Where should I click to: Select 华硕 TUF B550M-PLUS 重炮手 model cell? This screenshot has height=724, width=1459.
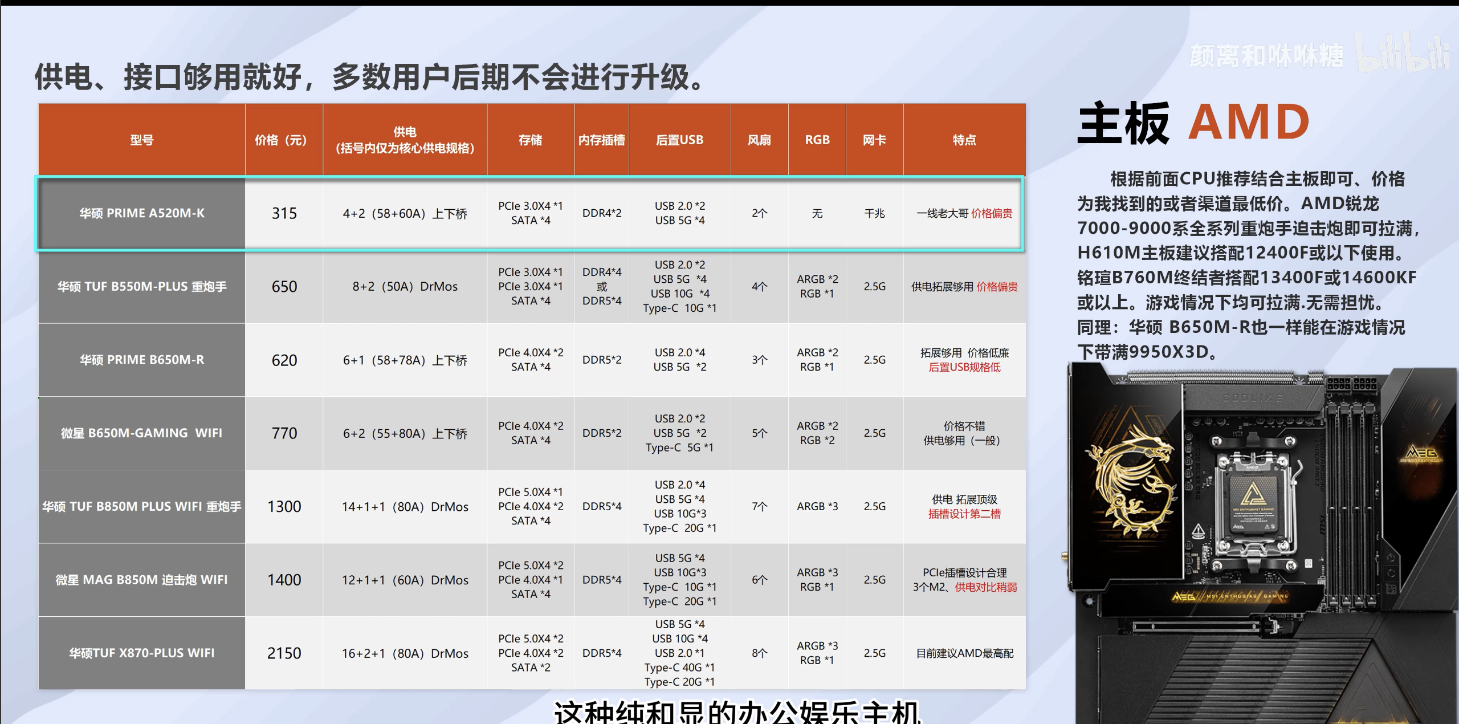point(141,286)
